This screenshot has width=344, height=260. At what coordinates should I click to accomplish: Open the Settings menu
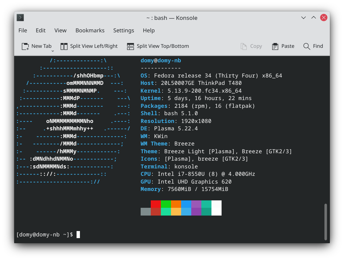coord(123,30)
